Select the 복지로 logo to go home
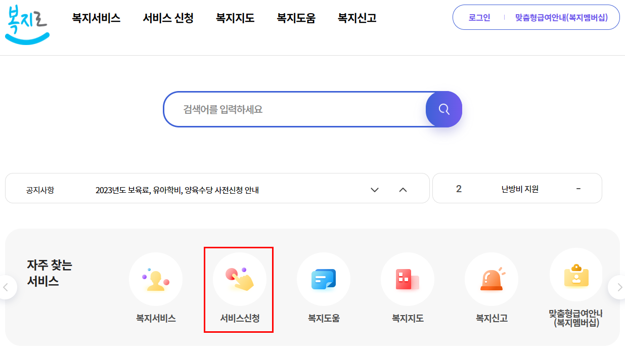 tap(28, 24)
